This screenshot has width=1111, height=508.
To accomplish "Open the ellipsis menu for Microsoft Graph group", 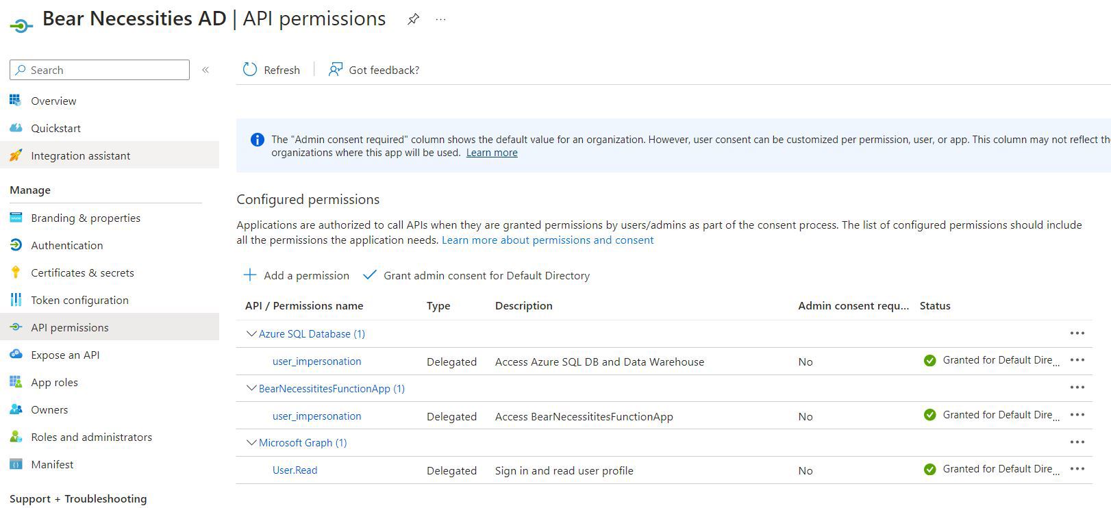I will click(x=1077, y=442).
